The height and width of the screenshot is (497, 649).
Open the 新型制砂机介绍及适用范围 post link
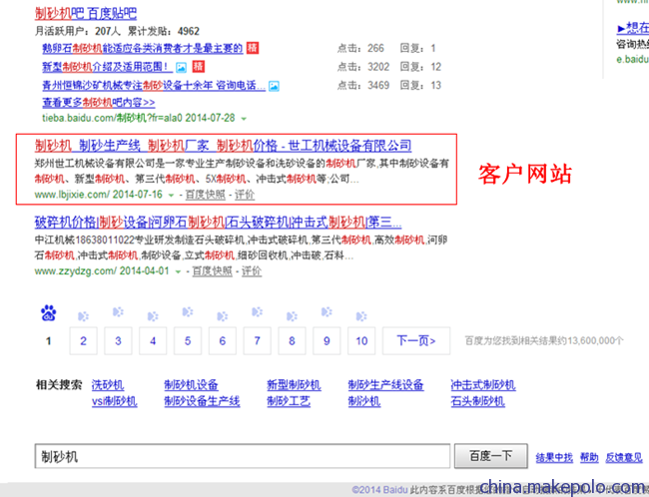tap(107, 67)
